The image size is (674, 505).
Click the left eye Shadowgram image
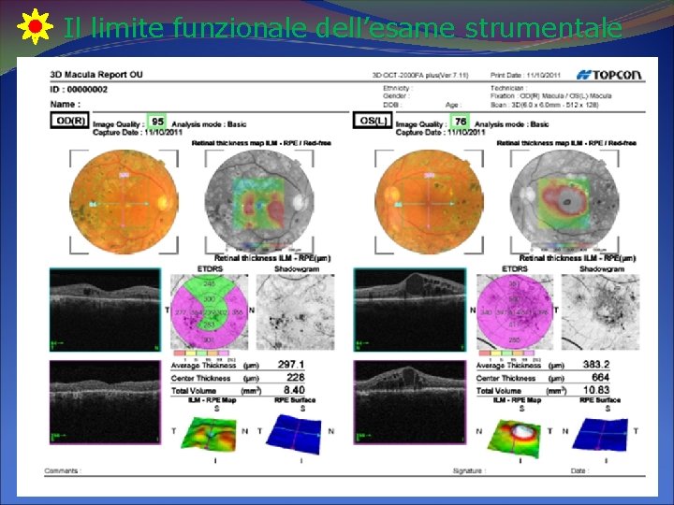pyautogui.click(x=600, y=311)
